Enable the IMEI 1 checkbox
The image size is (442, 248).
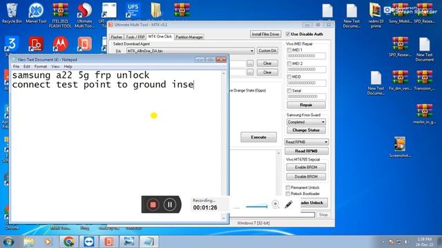click(x=289, y=50)
